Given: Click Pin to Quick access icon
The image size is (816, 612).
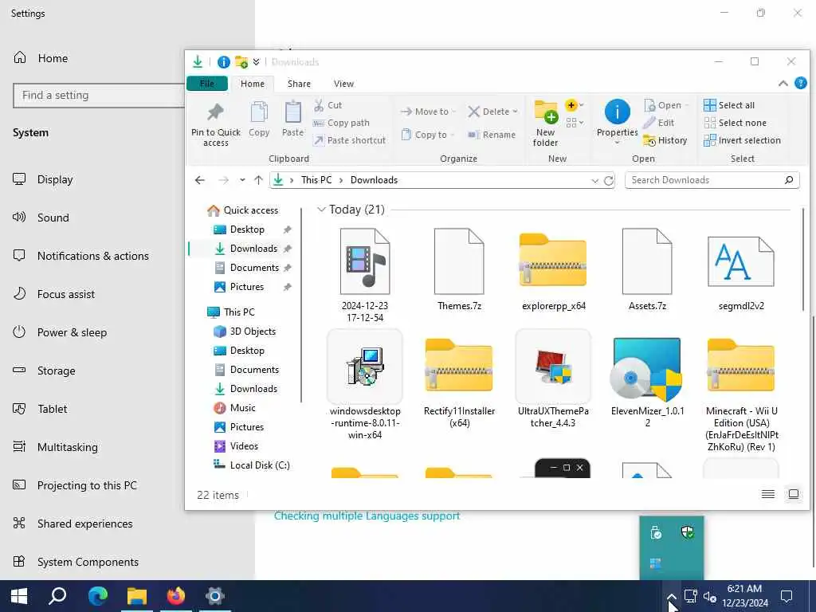Looking at the screenshot, I should click(x=215, y=112).
